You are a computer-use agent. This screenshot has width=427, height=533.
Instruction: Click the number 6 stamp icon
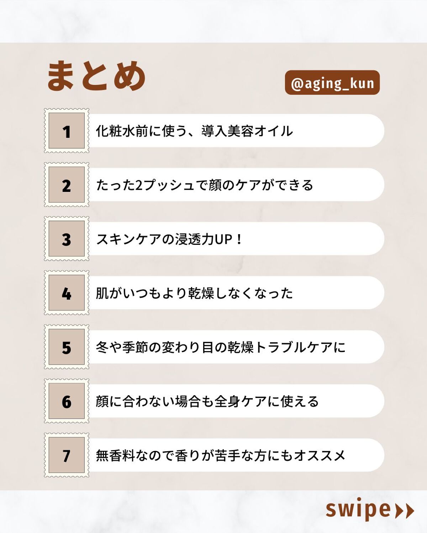67,401
